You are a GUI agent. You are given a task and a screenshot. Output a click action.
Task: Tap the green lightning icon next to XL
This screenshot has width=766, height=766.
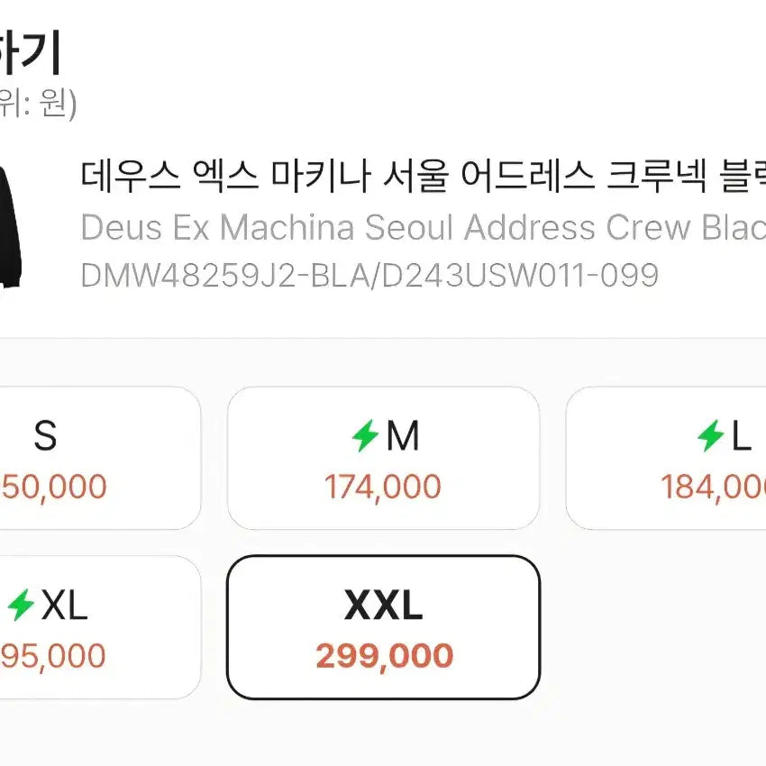point(21,606)
